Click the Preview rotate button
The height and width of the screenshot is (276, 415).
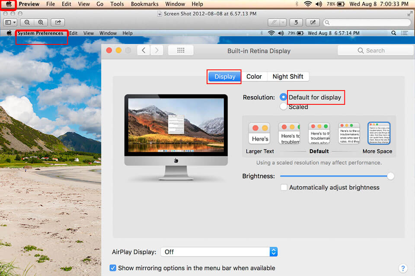click(296, 22)
